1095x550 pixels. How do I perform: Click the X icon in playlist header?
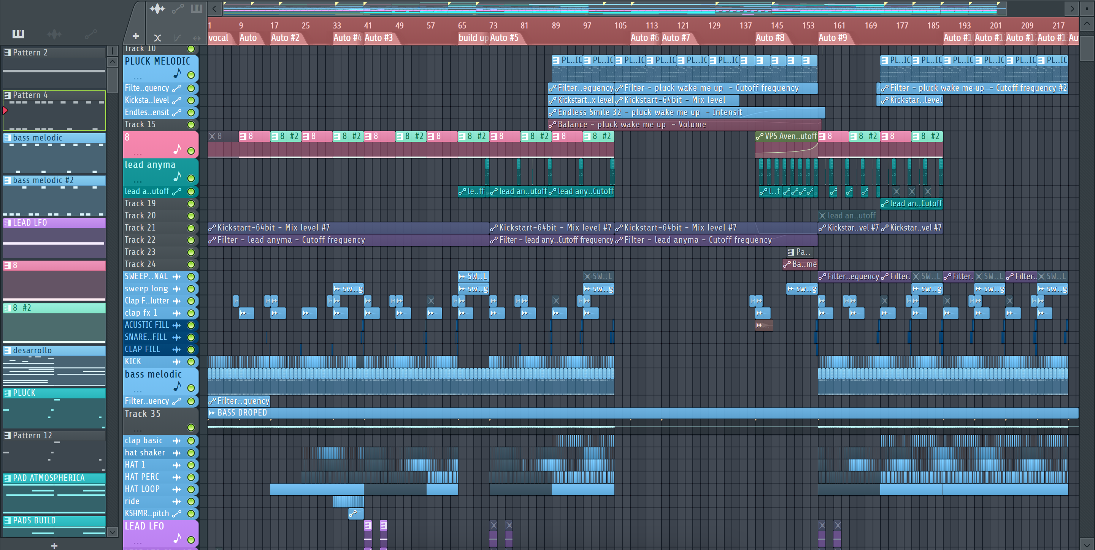pyautogui.click(x=157, y=38)
